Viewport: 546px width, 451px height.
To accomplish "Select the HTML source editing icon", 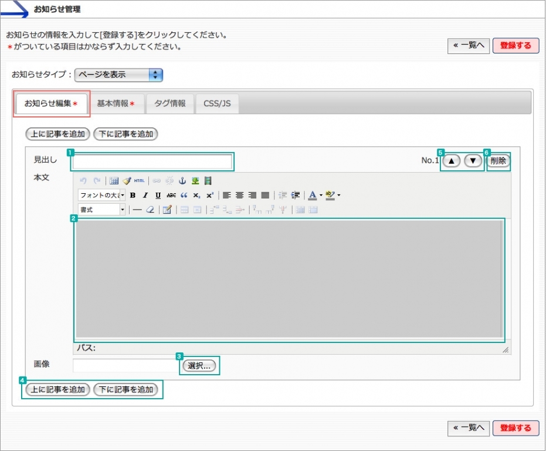I will point(139,180).
